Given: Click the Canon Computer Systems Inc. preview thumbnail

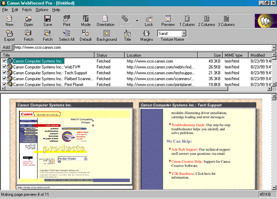Looking at the screenshot, I should [x=74, y=146].
